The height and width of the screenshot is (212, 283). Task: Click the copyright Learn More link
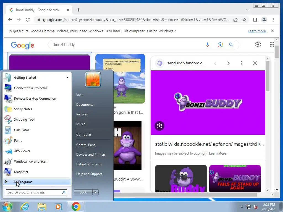click(x=218, y=153)
